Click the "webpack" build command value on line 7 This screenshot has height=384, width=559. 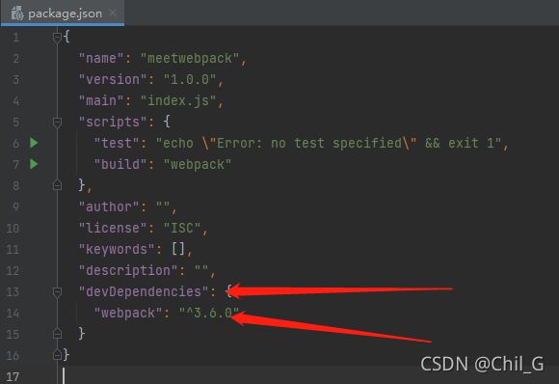click(198, 165)
